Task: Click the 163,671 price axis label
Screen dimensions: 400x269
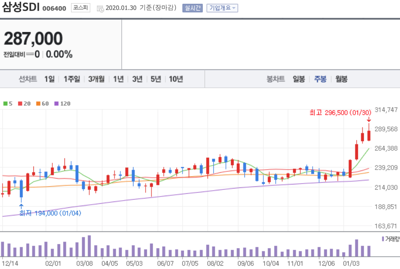Action: [386, 226]
